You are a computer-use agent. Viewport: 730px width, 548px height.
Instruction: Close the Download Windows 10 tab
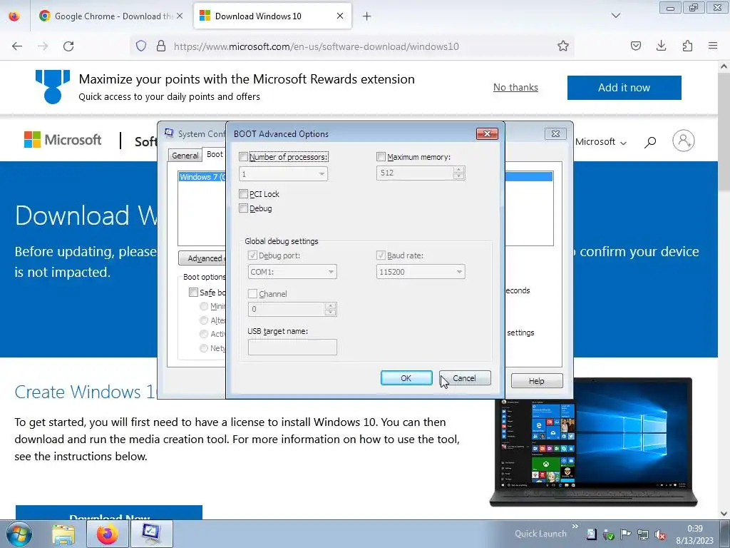click(340, 16)
